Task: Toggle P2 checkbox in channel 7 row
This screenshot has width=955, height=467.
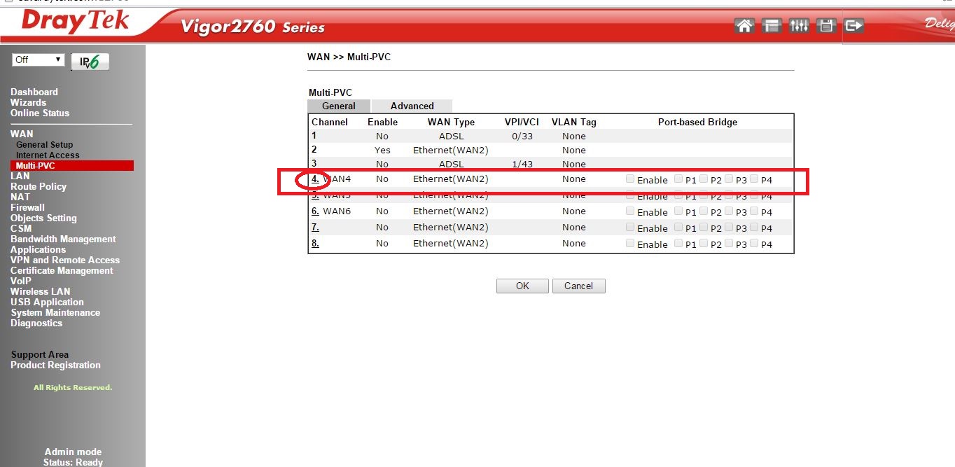Action: [x=704, y=228]
